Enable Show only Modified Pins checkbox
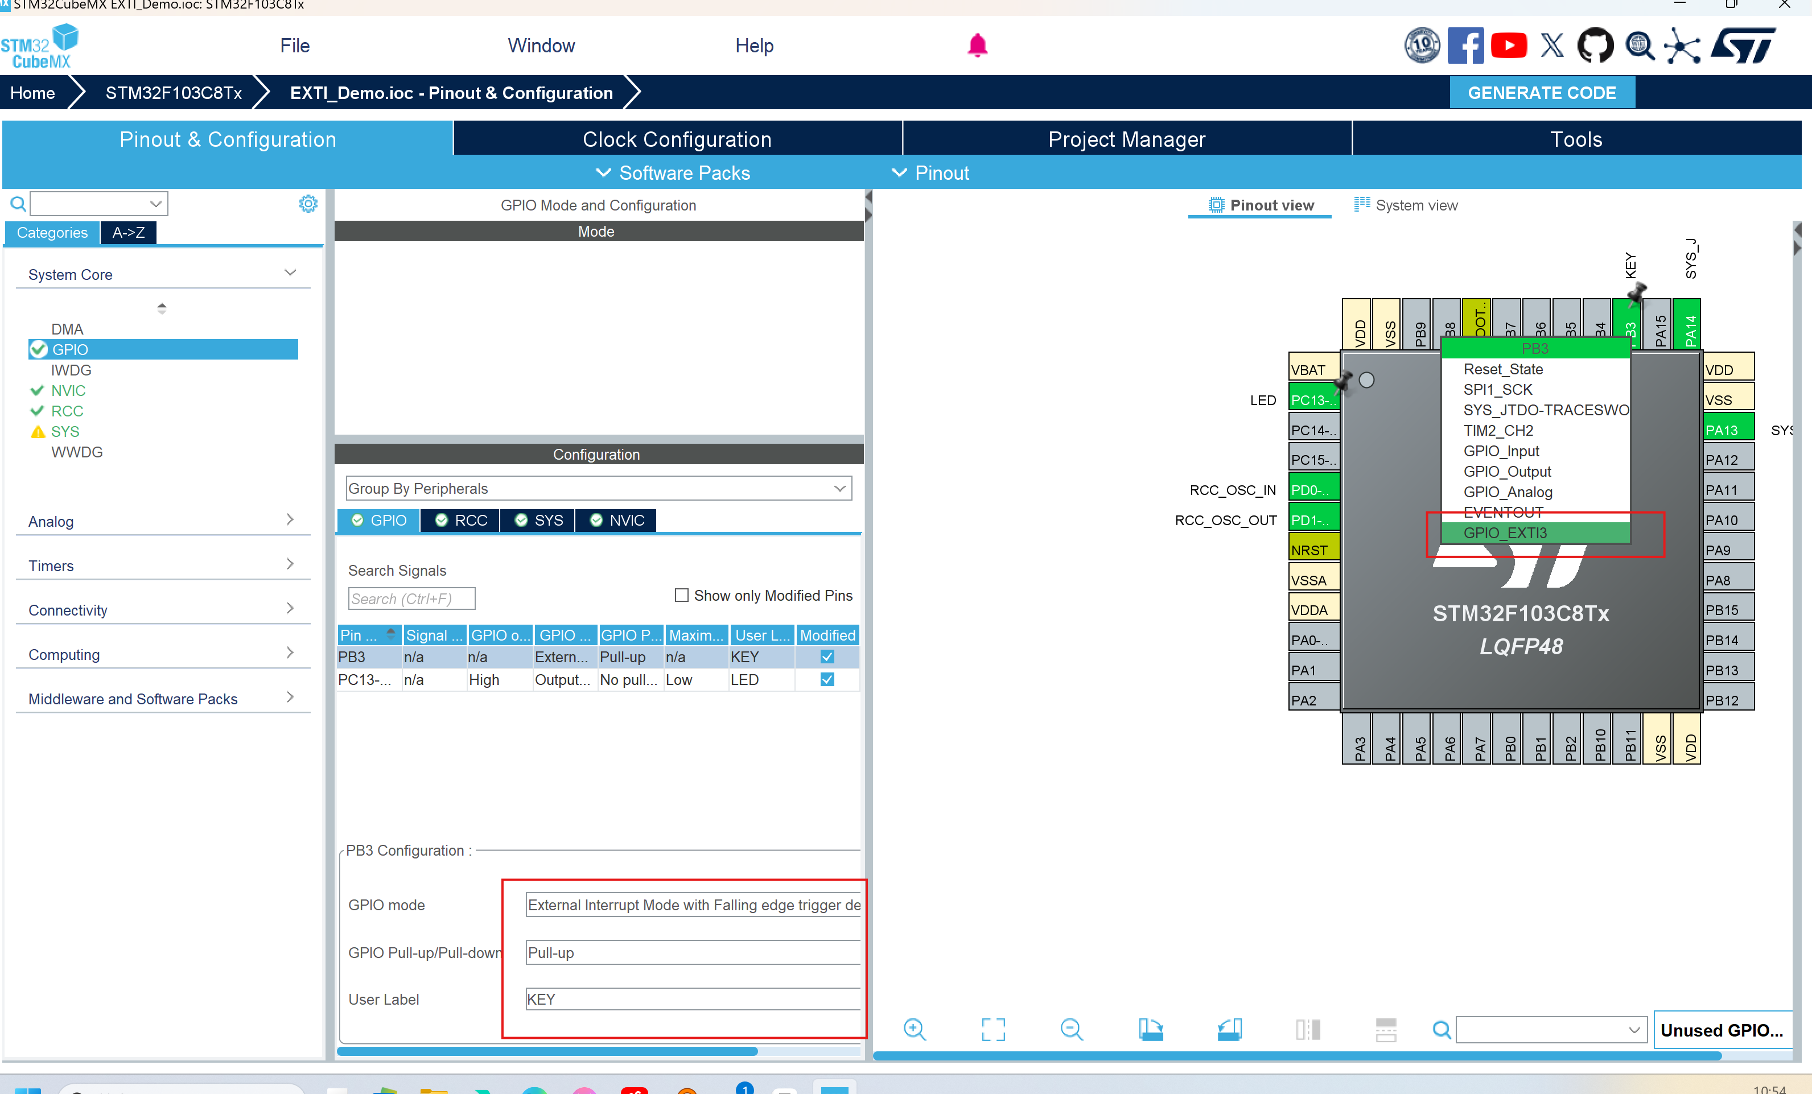 (682, 595)
